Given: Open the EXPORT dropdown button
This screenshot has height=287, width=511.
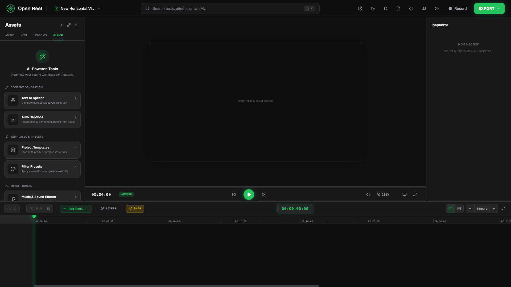Looking at the screenshot, I should point(489,9).
